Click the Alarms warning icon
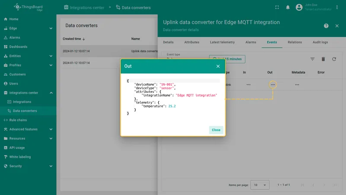This screenshot has width=346, height=195. coord(6,38)
